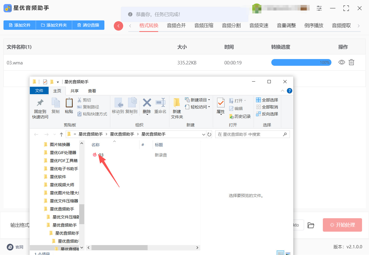This screenshot has height=255, width=369.
Task: Select 星优GIF处理器 folder in tree
Action: (63, 152)
